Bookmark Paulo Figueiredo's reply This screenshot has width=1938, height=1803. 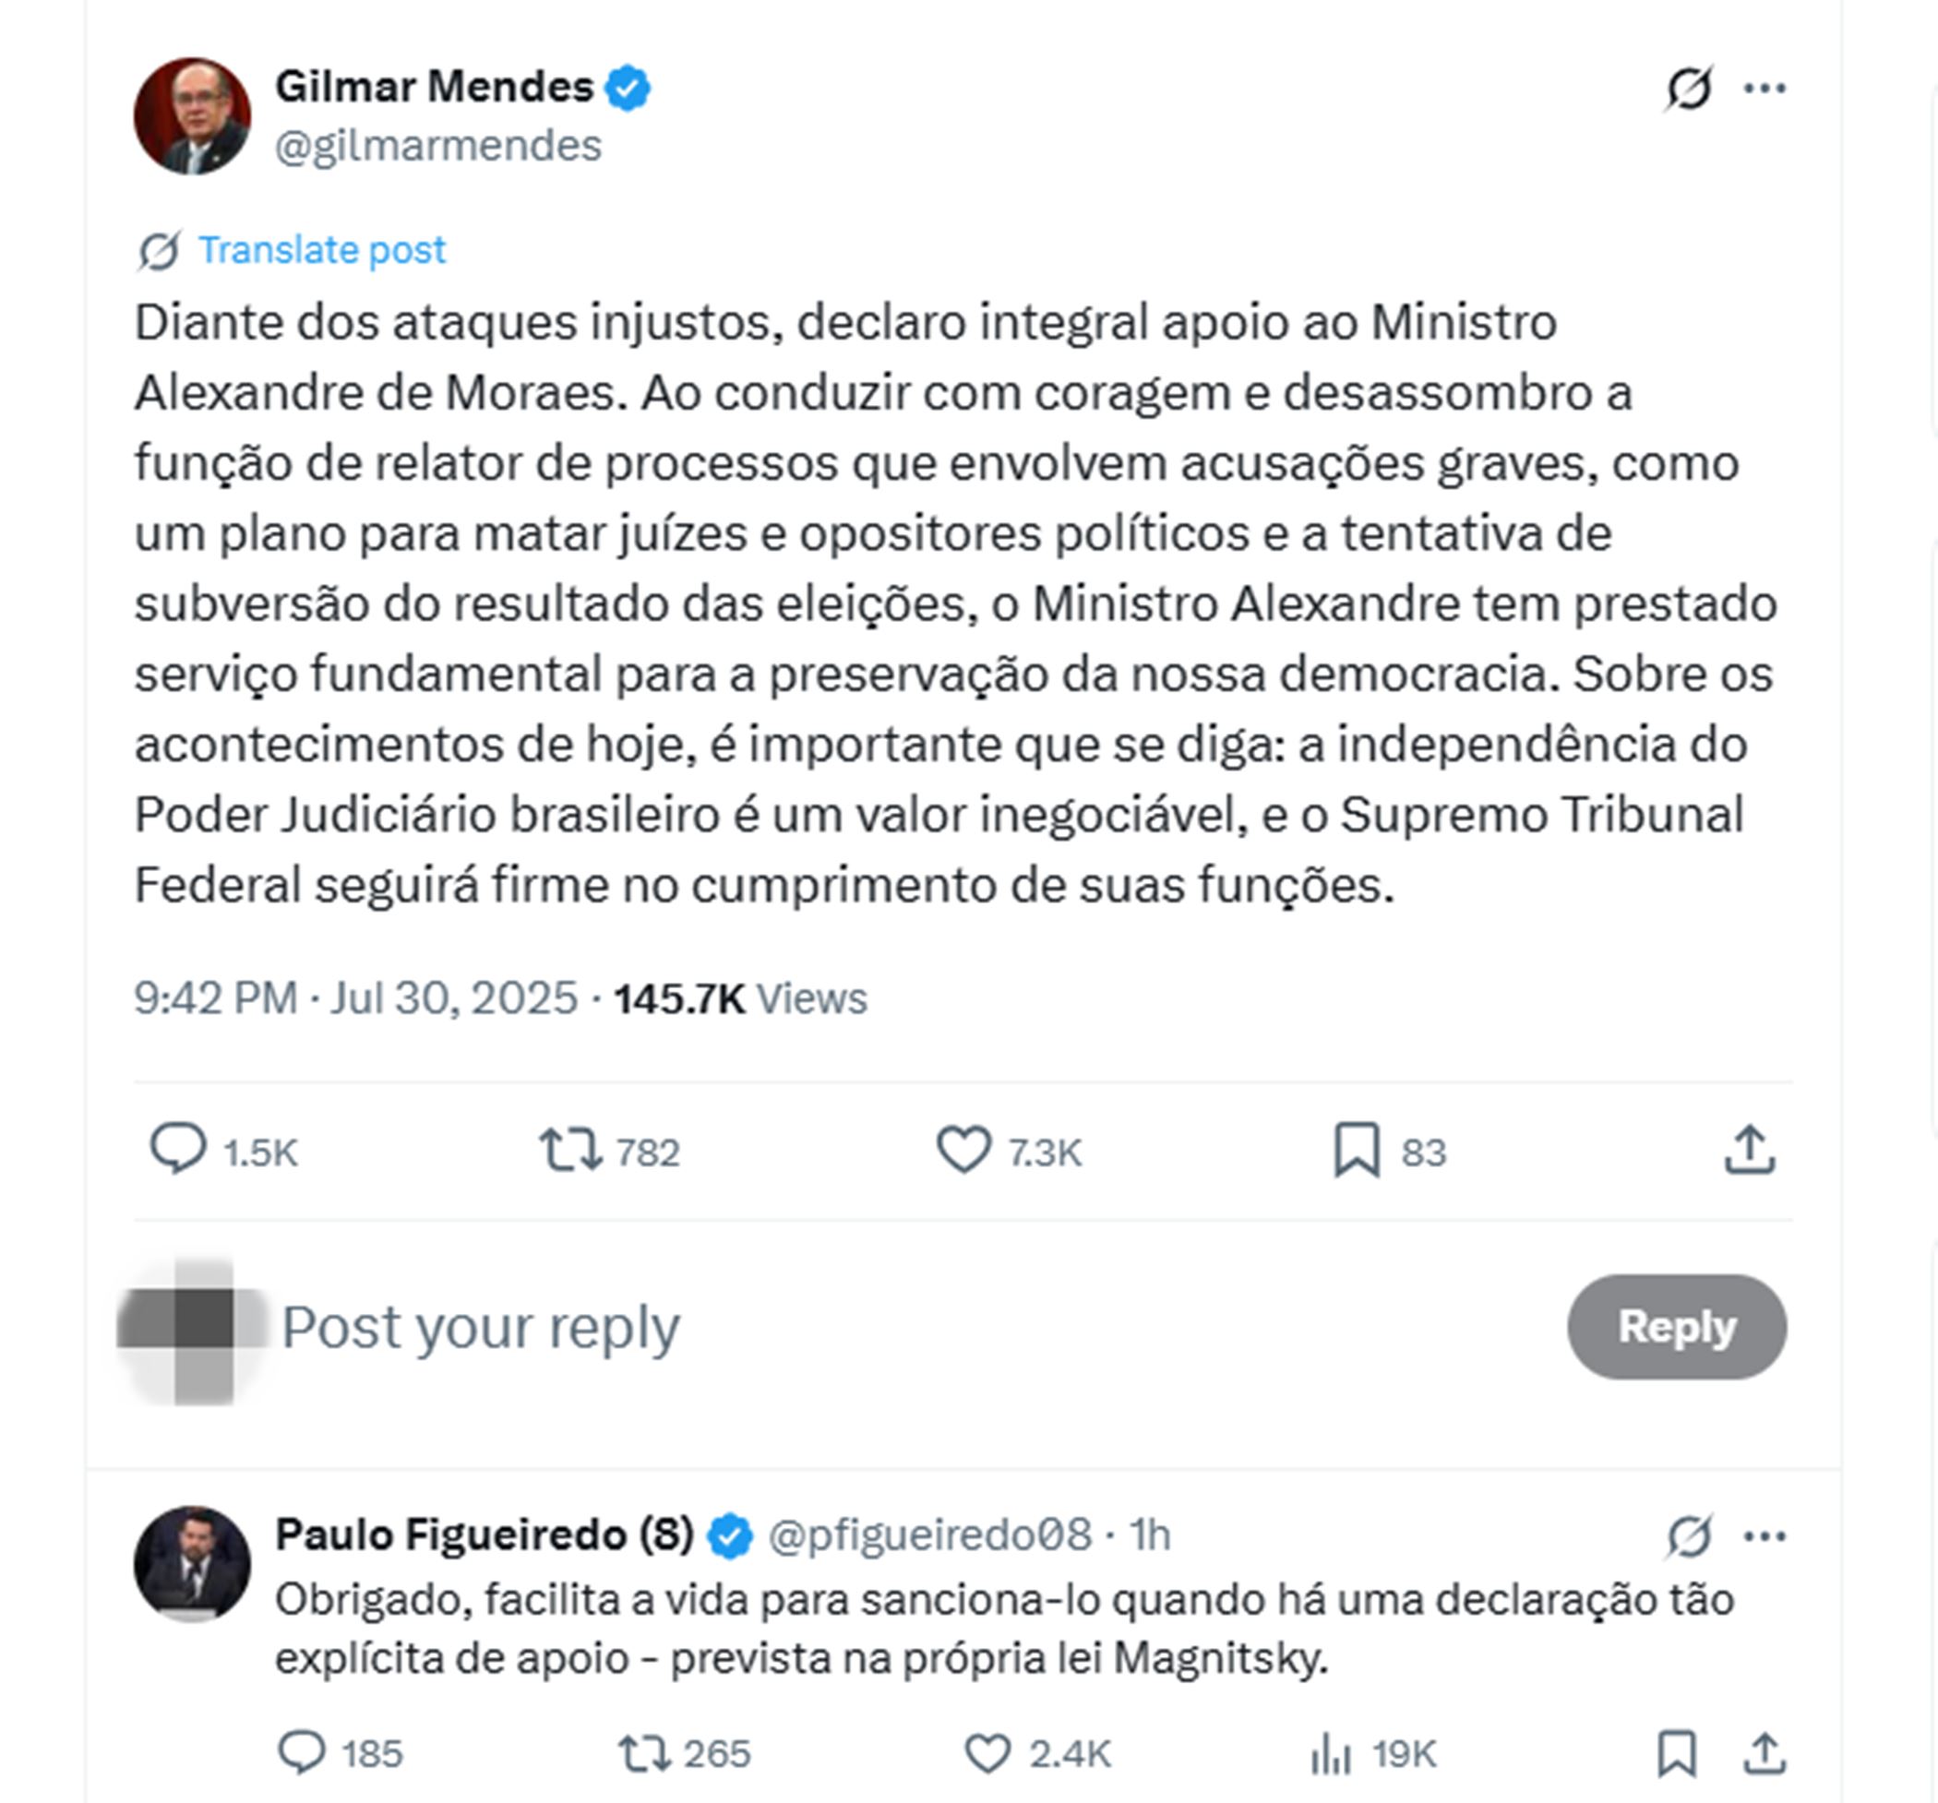tap(1677, 1753)
